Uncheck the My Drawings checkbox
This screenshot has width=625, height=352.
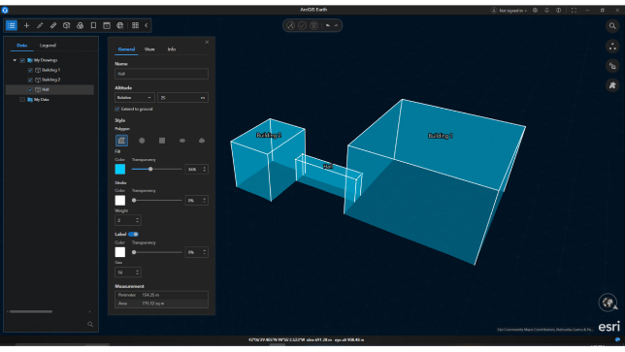22,60
